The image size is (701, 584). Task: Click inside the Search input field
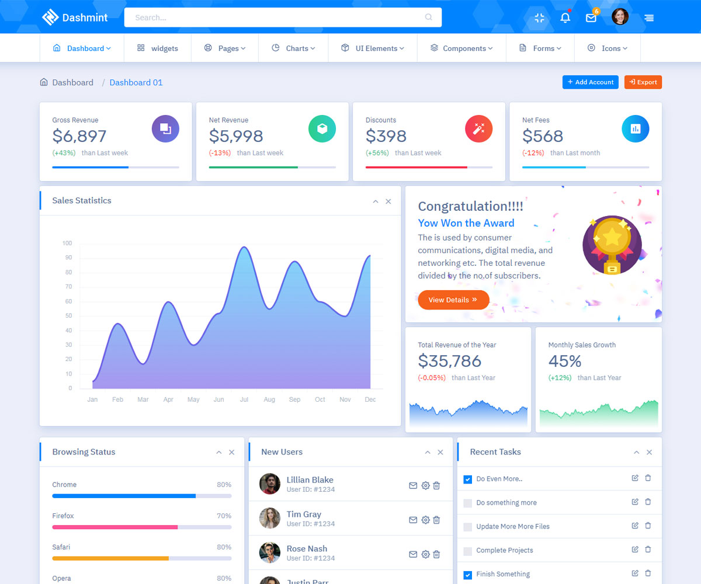275,18
